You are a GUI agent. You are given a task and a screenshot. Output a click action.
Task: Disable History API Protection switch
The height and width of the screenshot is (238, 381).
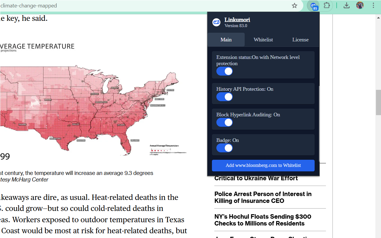pos(224,97)
